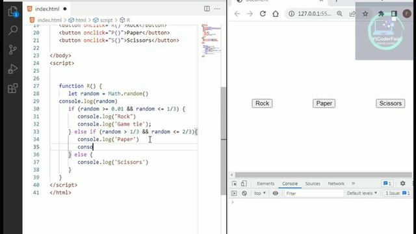Image resolution: width=416 pixels, height=234 pixels.
Task: Share this page from the address bar
Action: (352, 14)
